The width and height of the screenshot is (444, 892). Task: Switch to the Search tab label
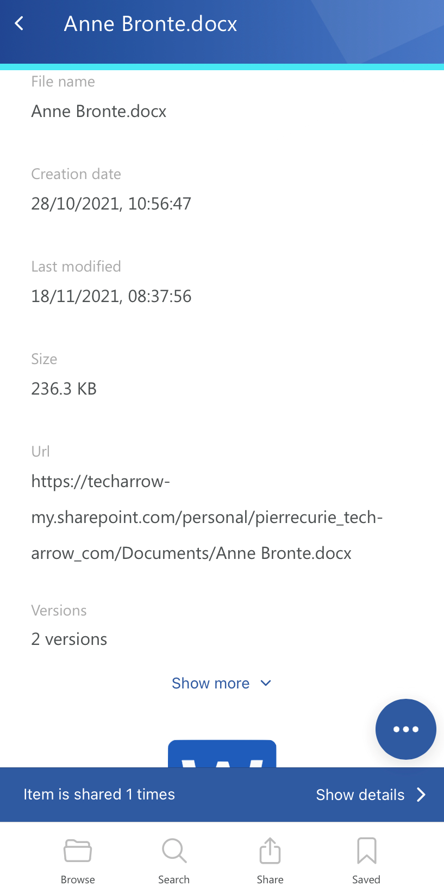coord(174,879)
